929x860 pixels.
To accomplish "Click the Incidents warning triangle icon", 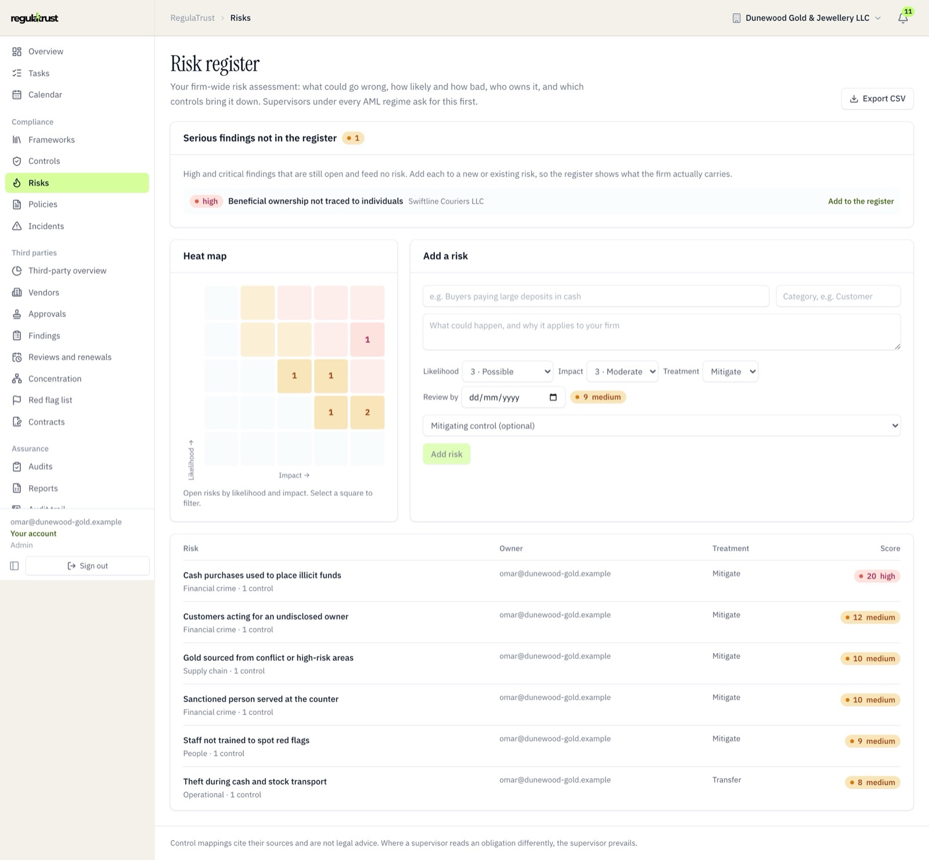I will (17, 226).
